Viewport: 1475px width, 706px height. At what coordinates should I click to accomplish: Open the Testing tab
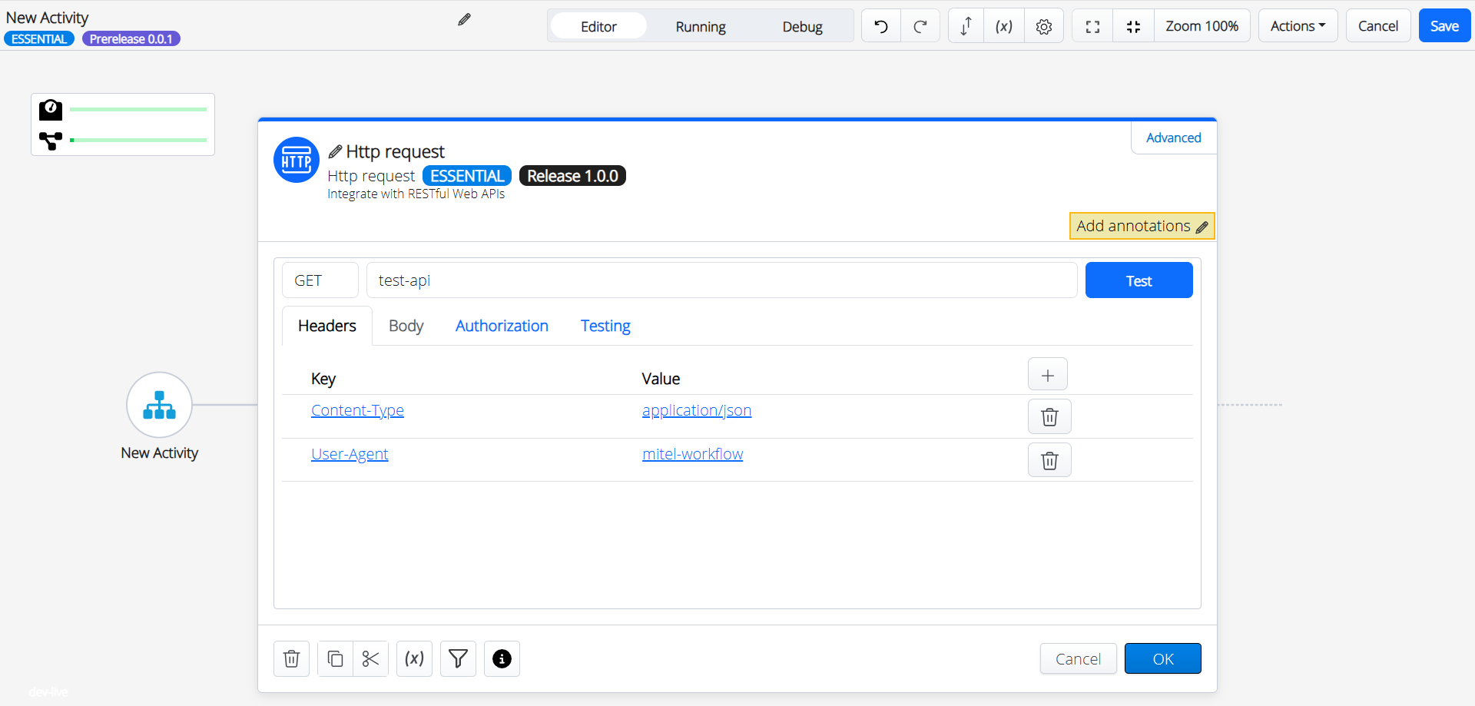[x=605, y=325]
